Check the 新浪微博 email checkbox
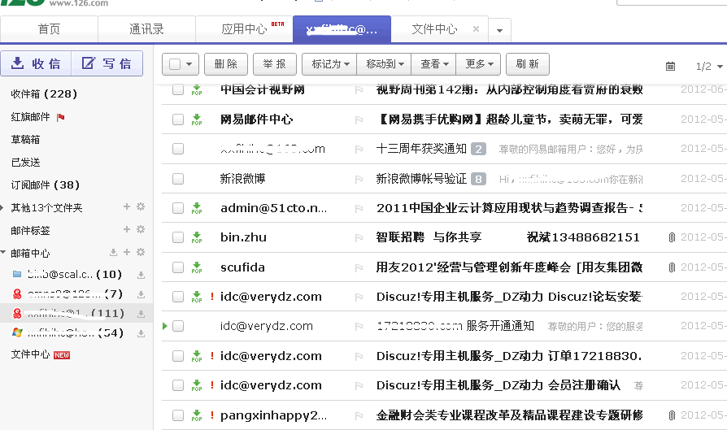Viewport: 727px width, 430px height. point(178,179)
